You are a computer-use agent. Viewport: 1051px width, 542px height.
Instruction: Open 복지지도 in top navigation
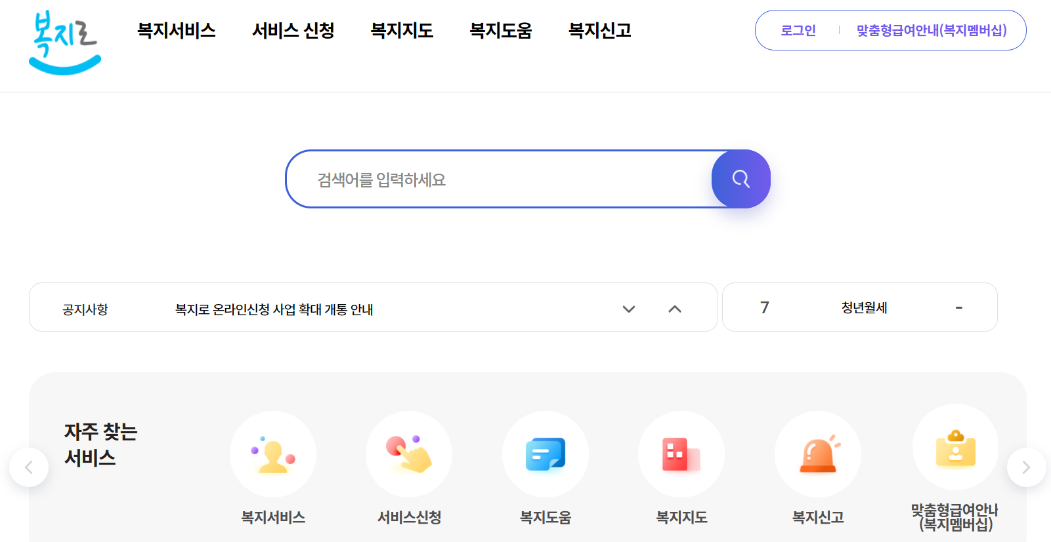pyautogui.click(x=402, y=30)
